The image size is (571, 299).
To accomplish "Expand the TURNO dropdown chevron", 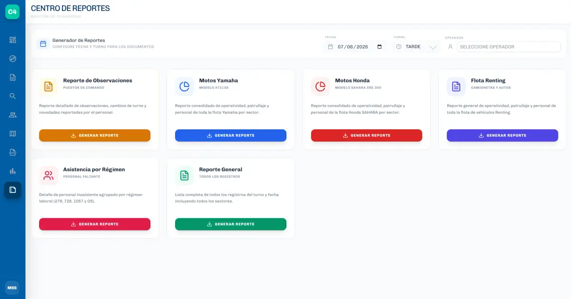I will pyautogui.click(x=433, y=47).
